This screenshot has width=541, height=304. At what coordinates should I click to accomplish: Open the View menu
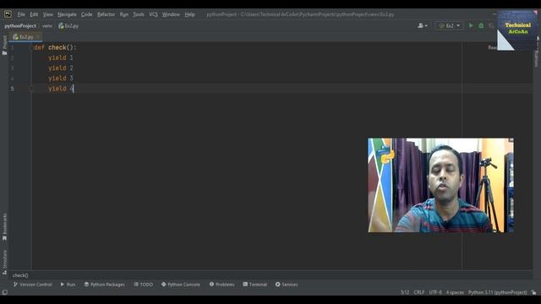[x=47, y=14]
